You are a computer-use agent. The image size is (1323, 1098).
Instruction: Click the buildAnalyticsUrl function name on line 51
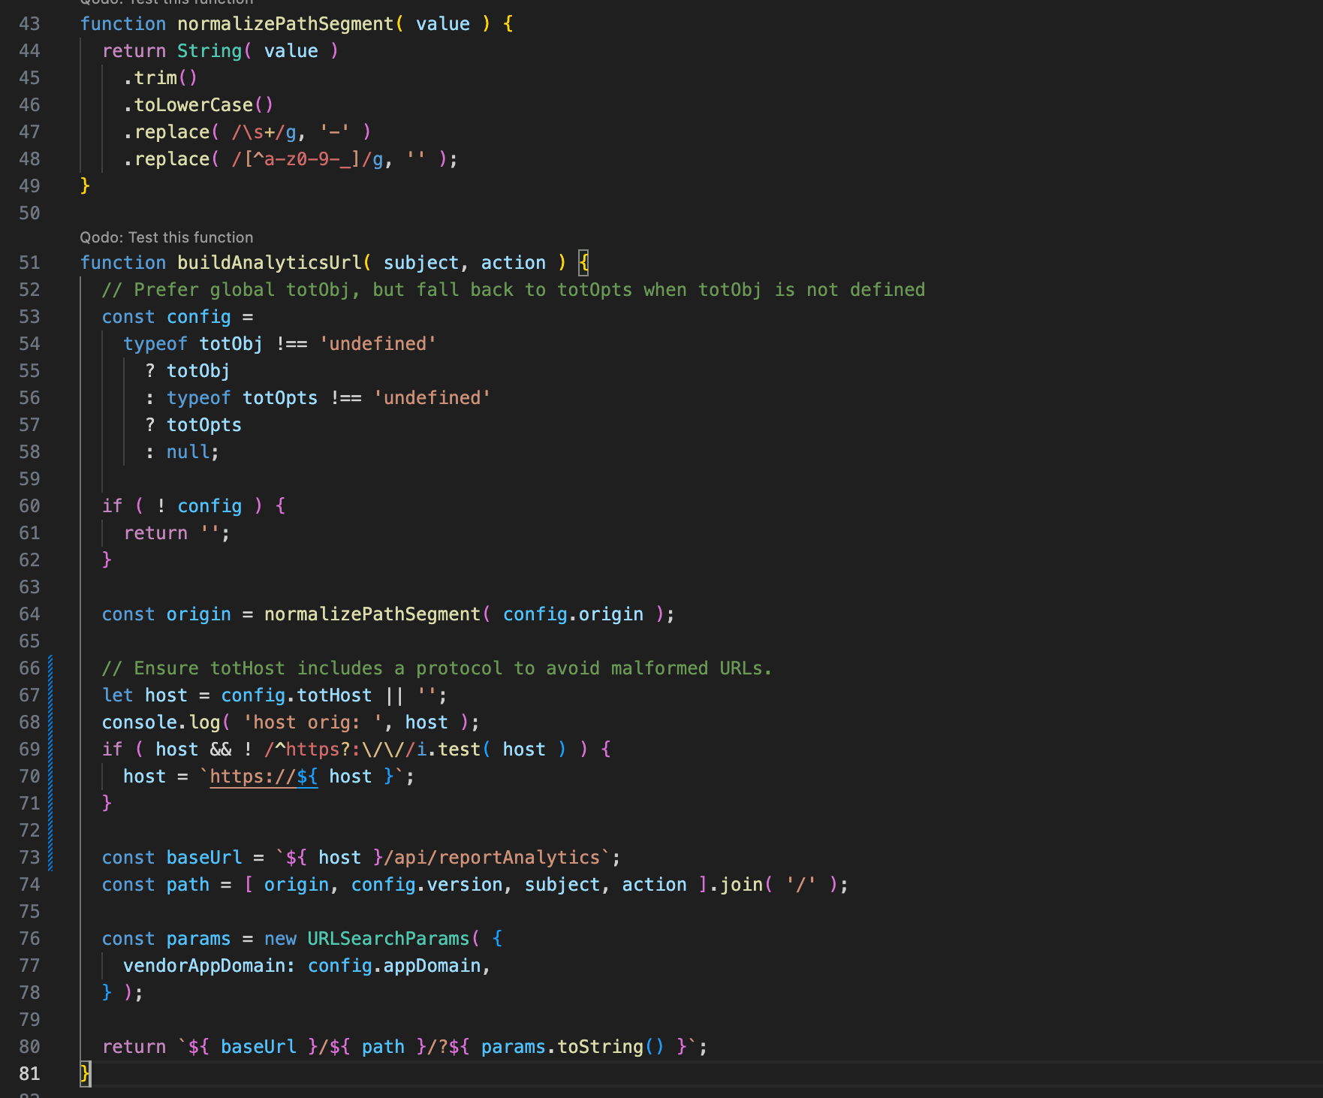[x=269, y=263]
